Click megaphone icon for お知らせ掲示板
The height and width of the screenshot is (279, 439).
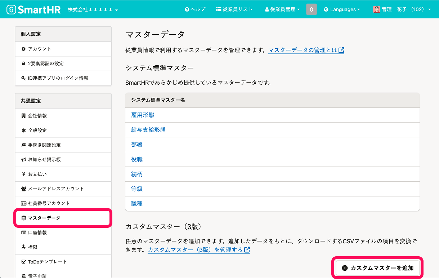(24, 159)
